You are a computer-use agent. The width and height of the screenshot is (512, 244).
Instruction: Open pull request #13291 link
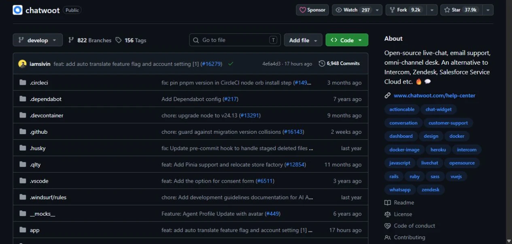[x=250, y=116]
